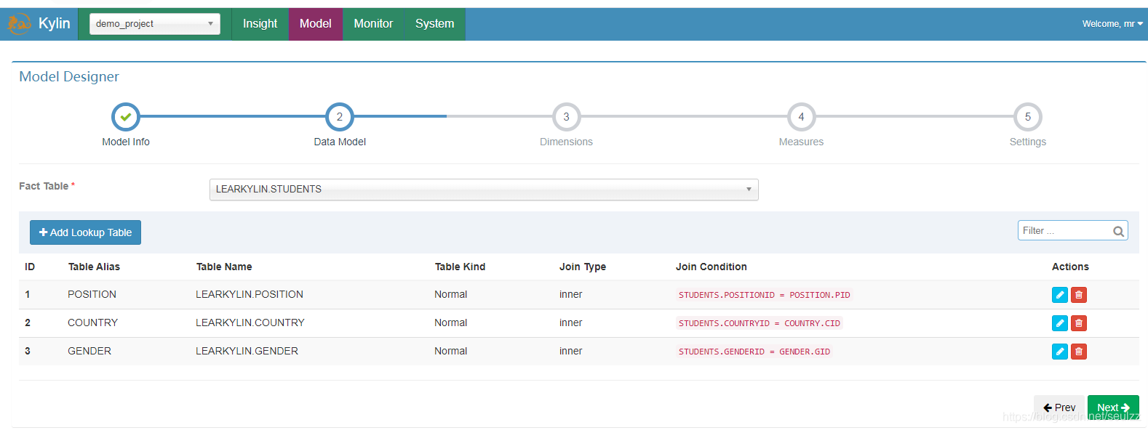1148x430 pixels.
Task: Go to Model Info step circle
Action: 126,116
